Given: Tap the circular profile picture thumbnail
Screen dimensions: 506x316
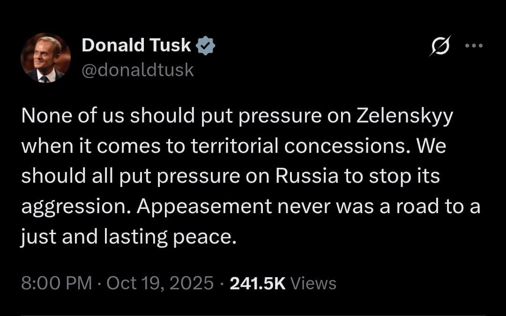Looking at the screenshot, I should coord(45,57).
